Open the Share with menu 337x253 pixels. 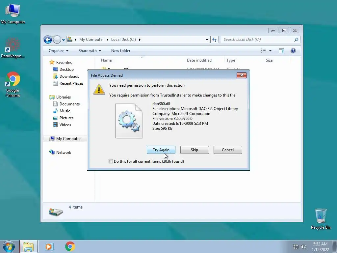(90, 51)
